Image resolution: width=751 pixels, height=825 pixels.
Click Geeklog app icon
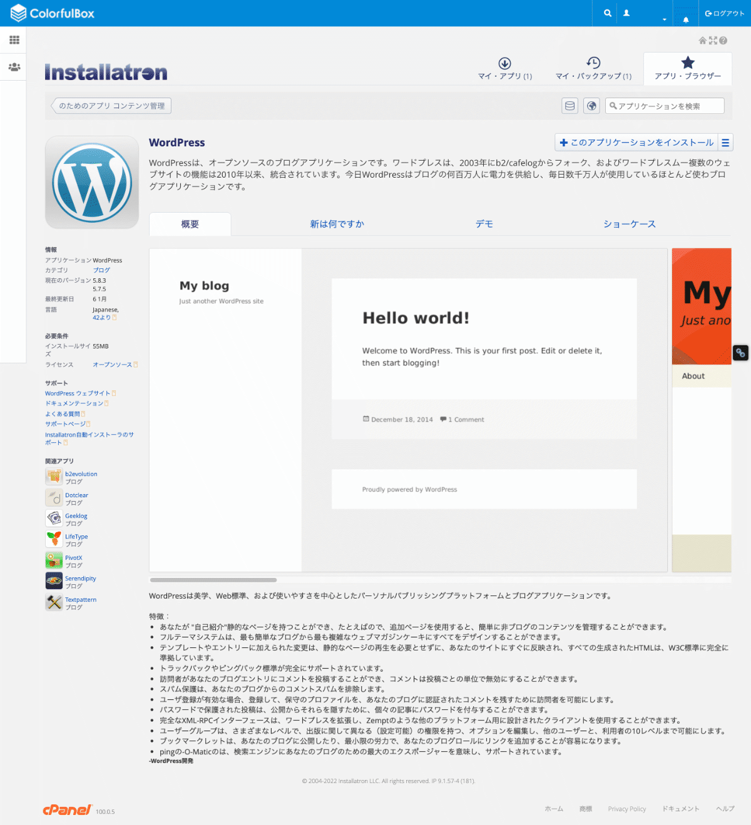(54, 519)
